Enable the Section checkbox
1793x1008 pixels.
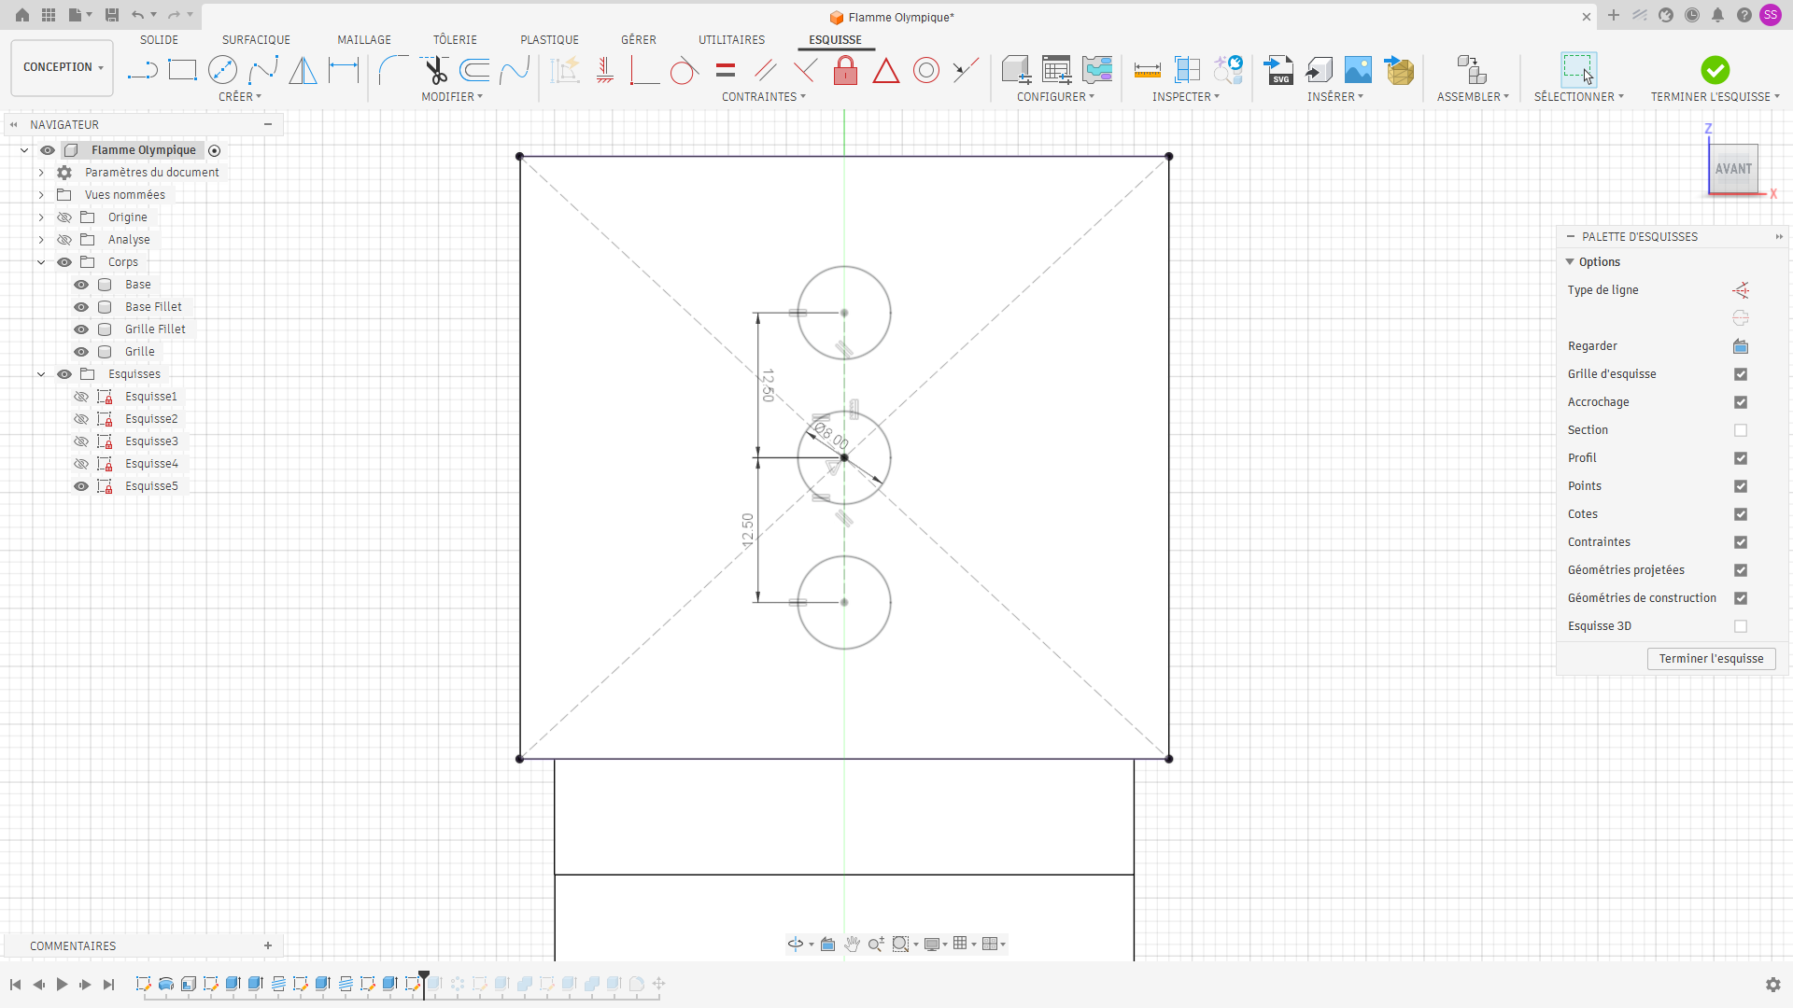pyautogui.click(x=1741, y=430)
